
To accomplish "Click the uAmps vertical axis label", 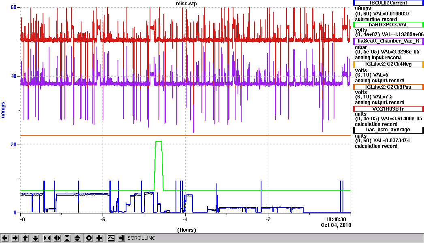I will tap(3, 110).
